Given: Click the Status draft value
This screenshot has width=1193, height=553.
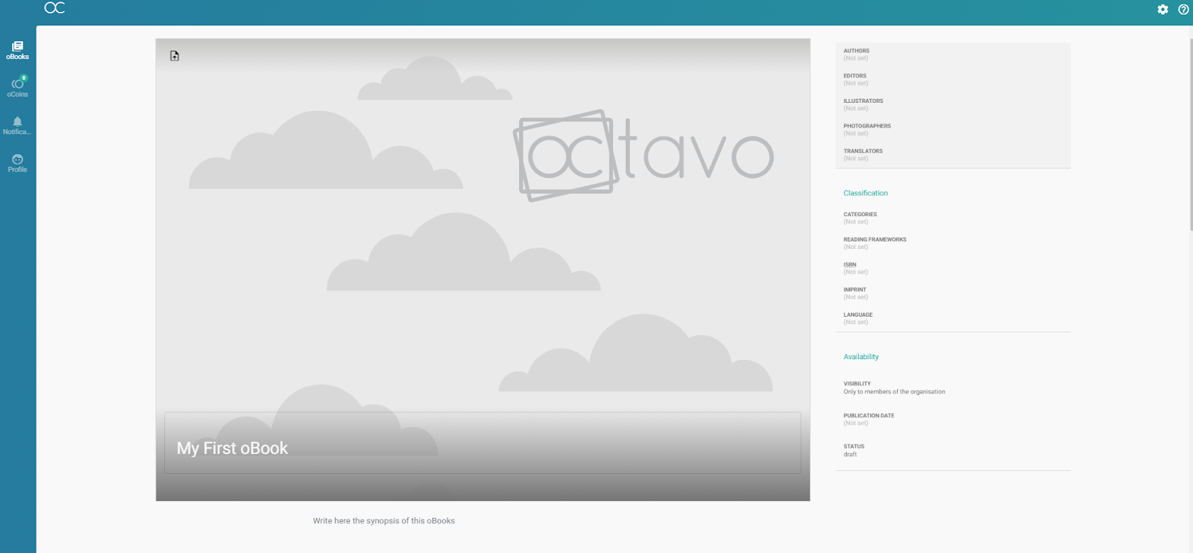Looking at the screenshot, I should [x=850, y=455].
